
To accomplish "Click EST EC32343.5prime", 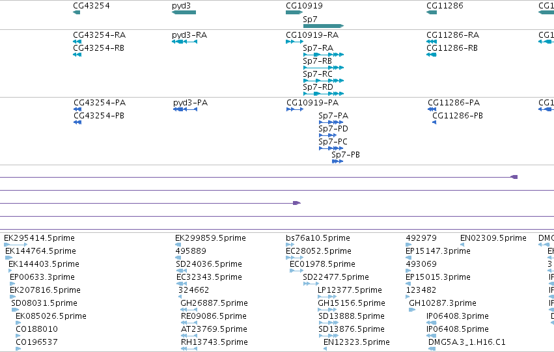I will click(181, 284).
